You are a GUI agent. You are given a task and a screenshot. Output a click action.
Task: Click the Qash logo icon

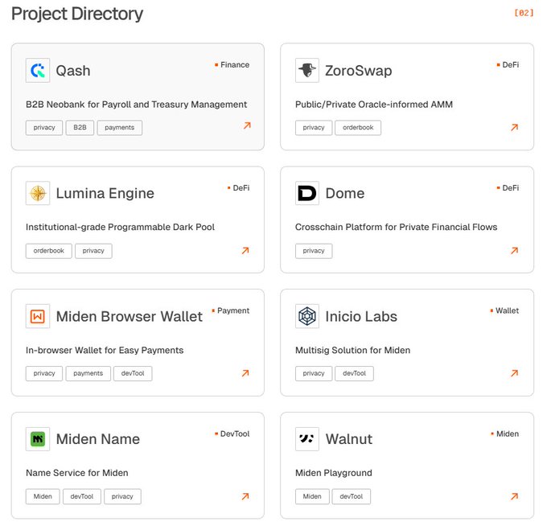(38, 71)
